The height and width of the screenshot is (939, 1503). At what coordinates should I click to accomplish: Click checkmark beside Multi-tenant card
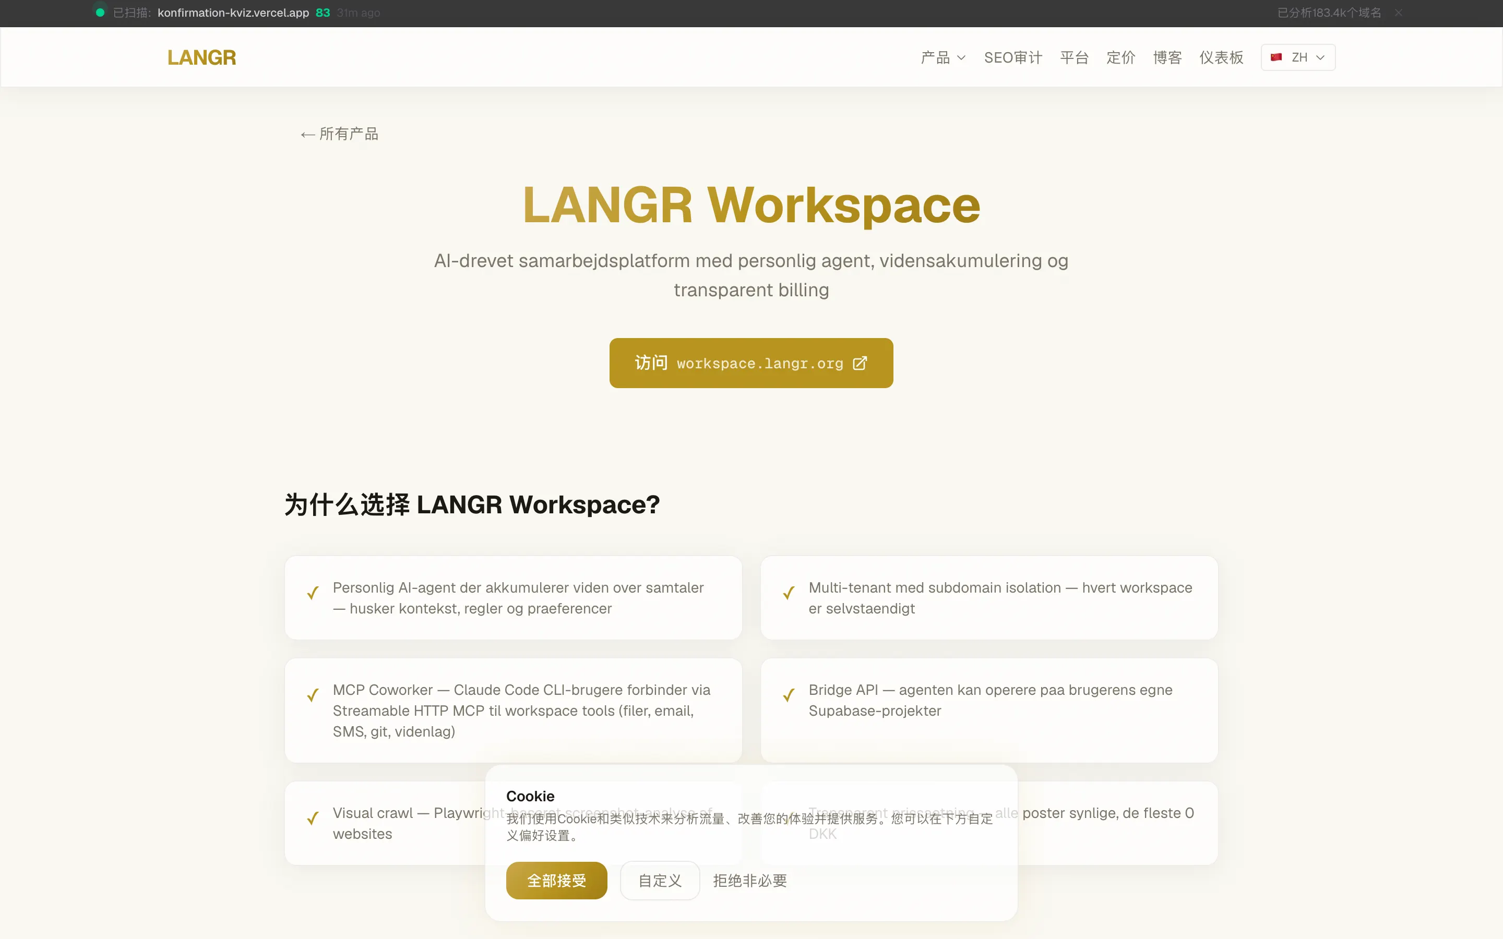[x=789, y=593]
